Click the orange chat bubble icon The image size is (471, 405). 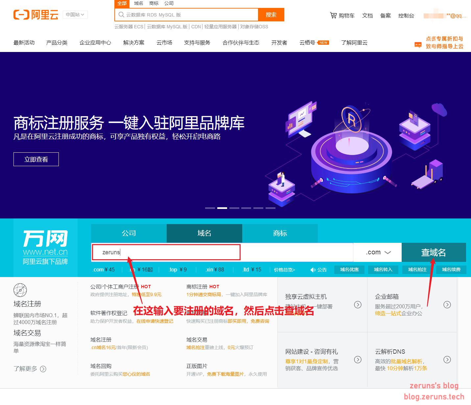[x=418, y=44]
